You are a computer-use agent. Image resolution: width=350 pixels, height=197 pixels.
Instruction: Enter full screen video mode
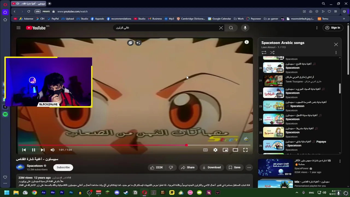coord(245,150)
